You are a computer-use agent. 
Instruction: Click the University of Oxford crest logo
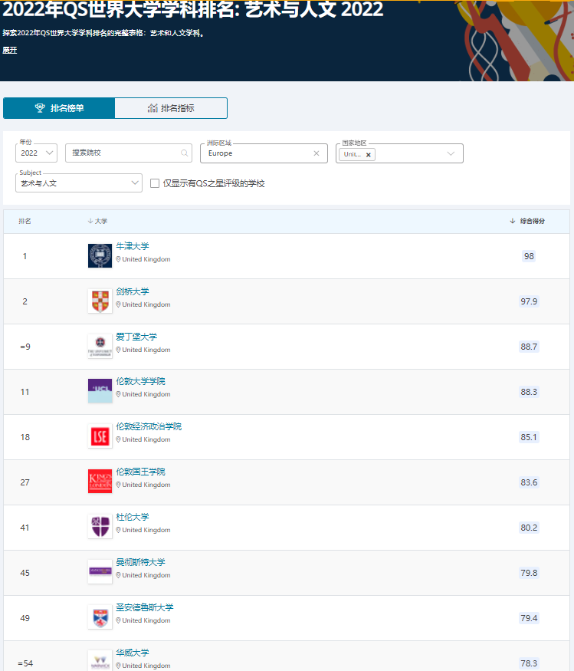[100, 255]
